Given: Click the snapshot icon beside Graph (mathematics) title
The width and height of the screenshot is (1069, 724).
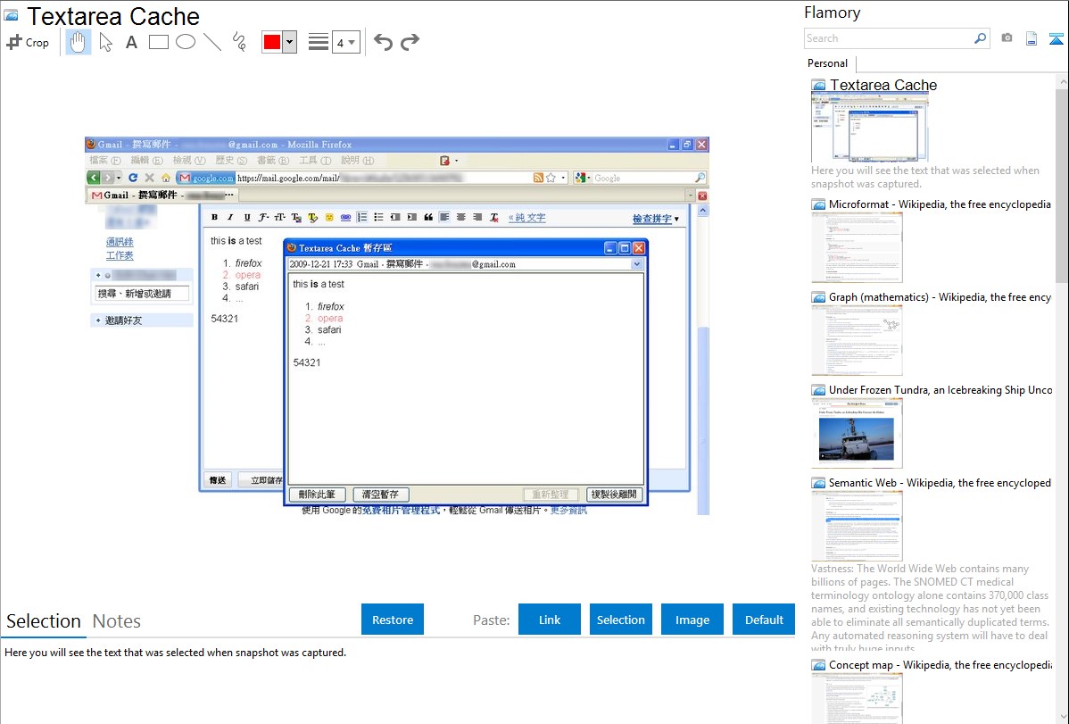Looking at the screenshot, I should 818,297.
